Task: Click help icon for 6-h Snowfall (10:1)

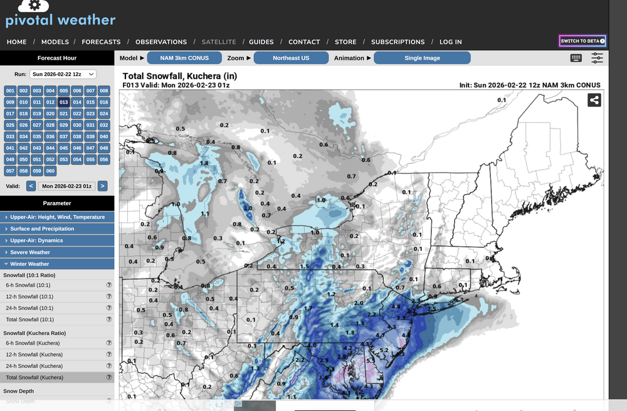Action: tap(109, 285)
